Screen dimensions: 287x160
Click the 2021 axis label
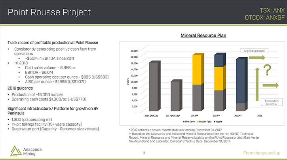(260, 116)
